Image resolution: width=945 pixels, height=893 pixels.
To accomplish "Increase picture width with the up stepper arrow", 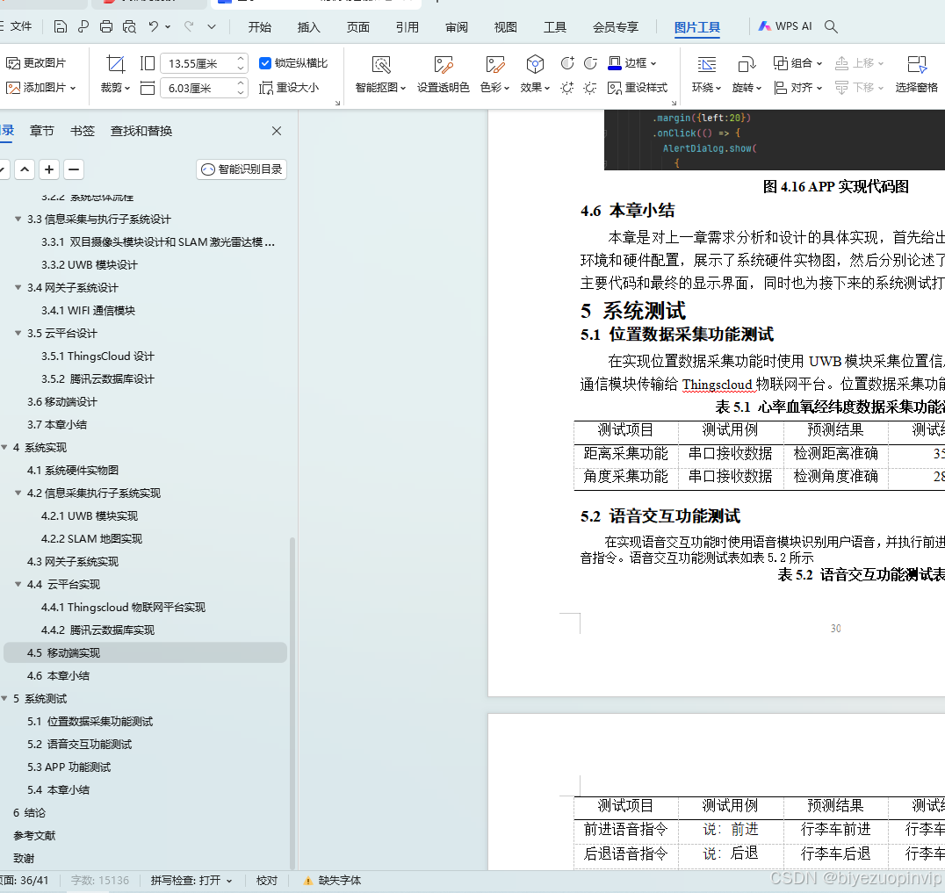I will pos(241,59).
